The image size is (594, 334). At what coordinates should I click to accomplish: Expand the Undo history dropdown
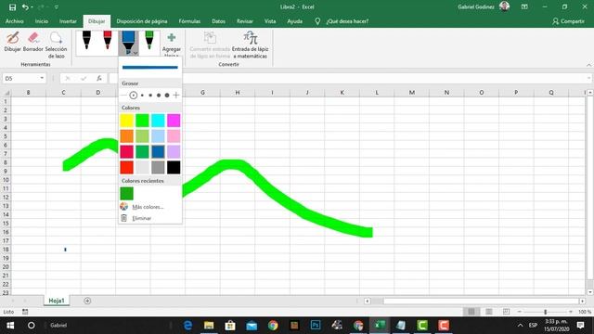pyautogui.click(x=32, y=7)
